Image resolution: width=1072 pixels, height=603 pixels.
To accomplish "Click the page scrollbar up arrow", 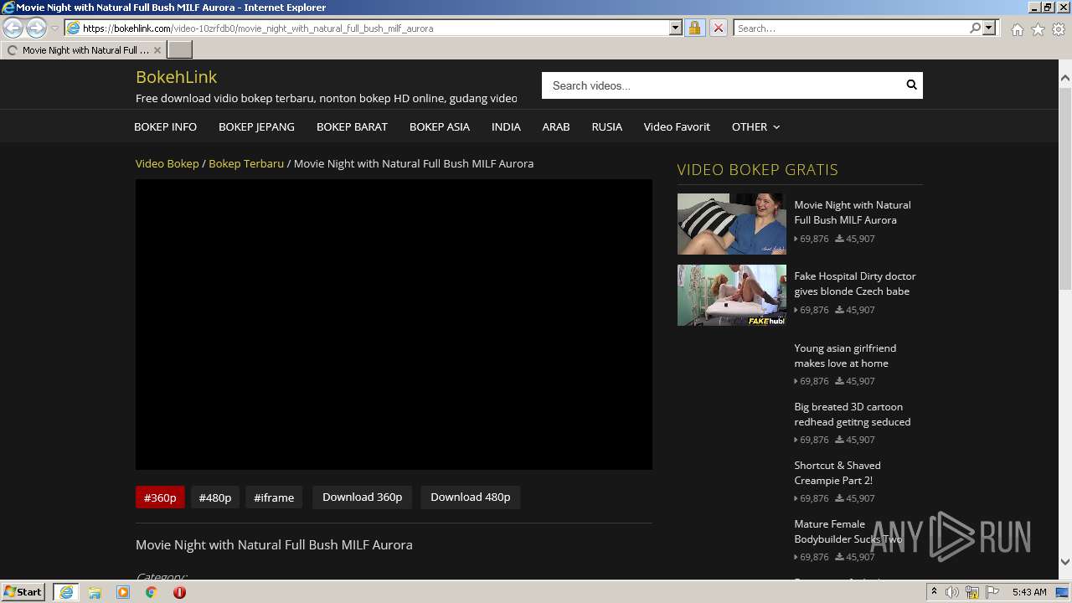I will [1065, 77].
